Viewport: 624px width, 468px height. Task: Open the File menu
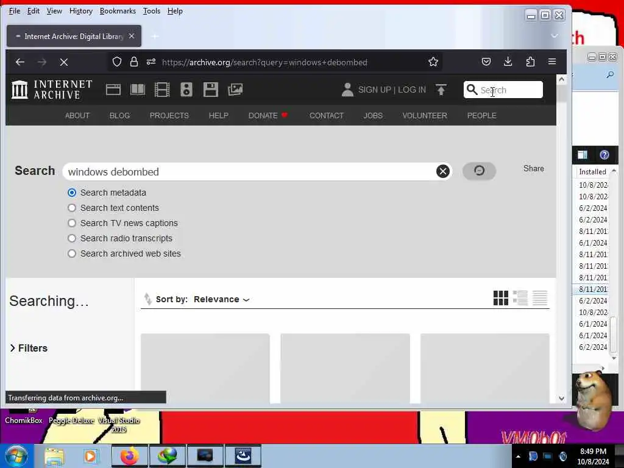click(15, 11)
